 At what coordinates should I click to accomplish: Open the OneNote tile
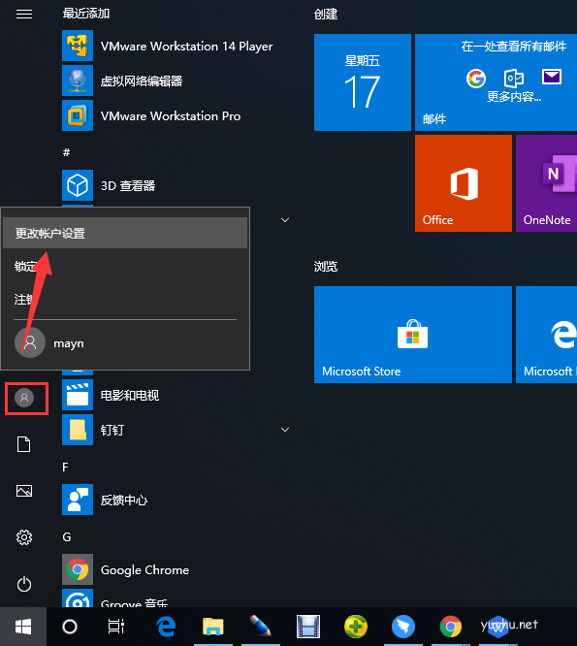click(x=547, y=183)
